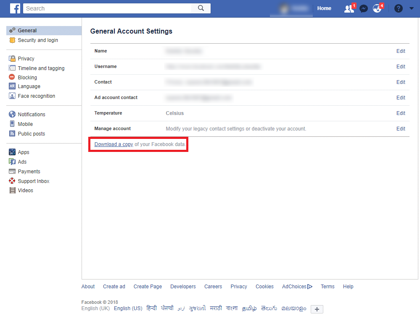The image size is (420, 316).
Task: Click the Security and login badge icon
Action: point(12,40)
